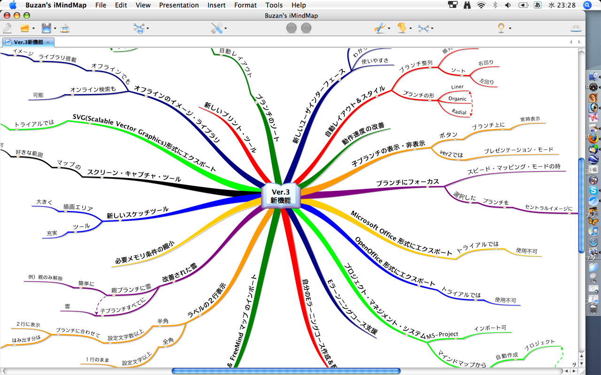Open the Trash in the Dock
Image resolution: width=601 pixels, height=375 pixels.
[x=593, y=309]
